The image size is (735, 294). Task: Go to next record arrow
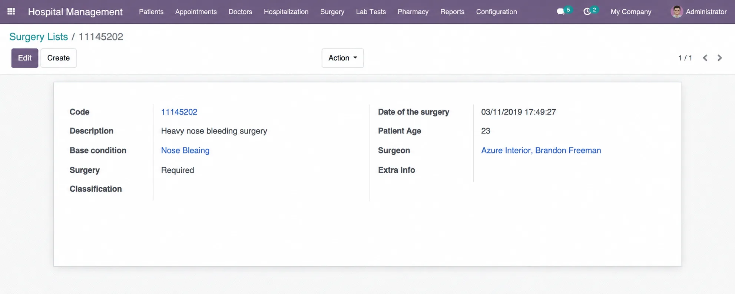click(719, 58)
